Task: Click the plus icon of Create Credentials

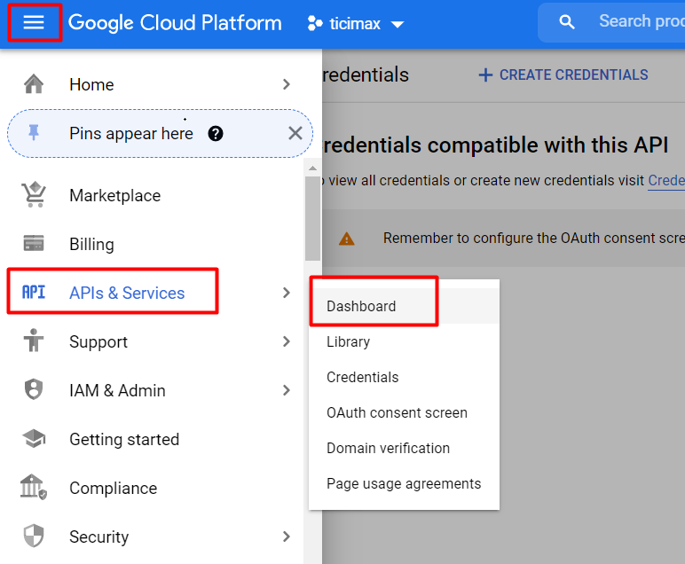Action: coord(485,75)
